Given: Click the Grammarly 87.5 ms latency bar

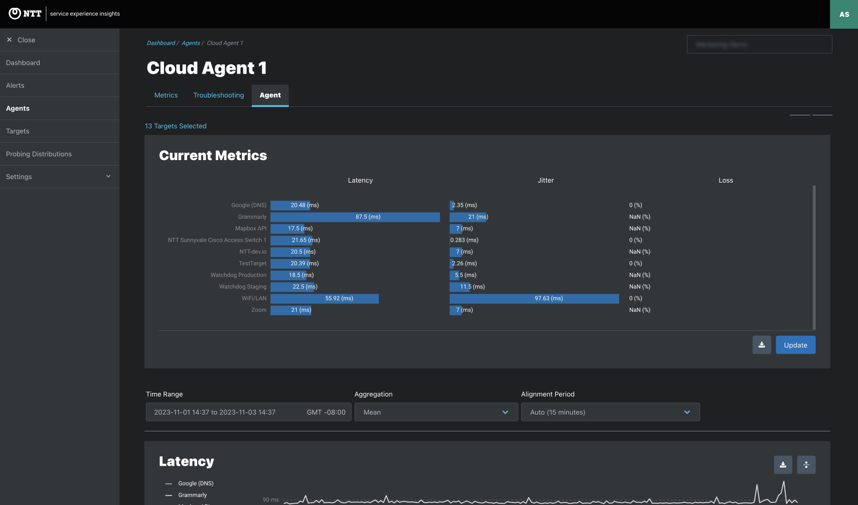Looking at the screenshot, I should [355, 217].
